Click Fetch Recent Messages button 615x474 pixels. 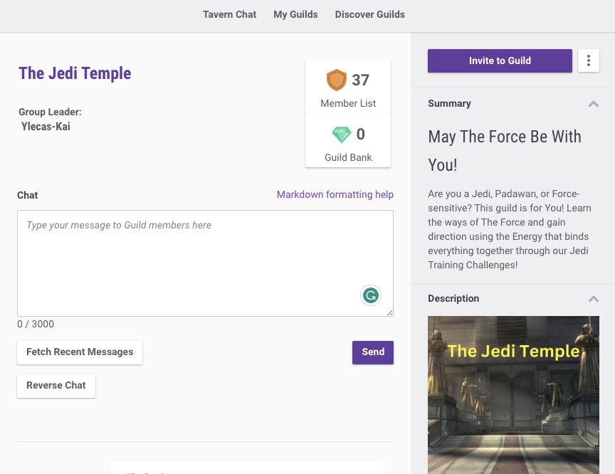(x=80, y=352)
